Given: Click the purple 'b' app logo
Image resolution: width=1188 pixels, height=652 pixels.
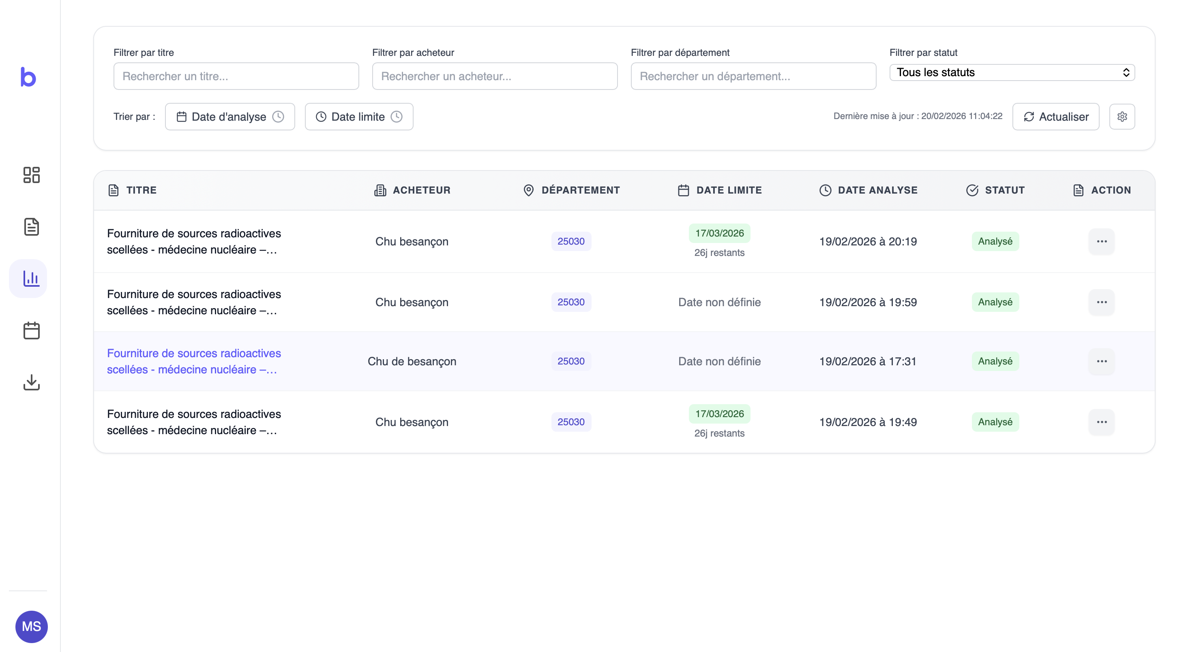Looking at the screenshot, I should (x=28, y=77).
